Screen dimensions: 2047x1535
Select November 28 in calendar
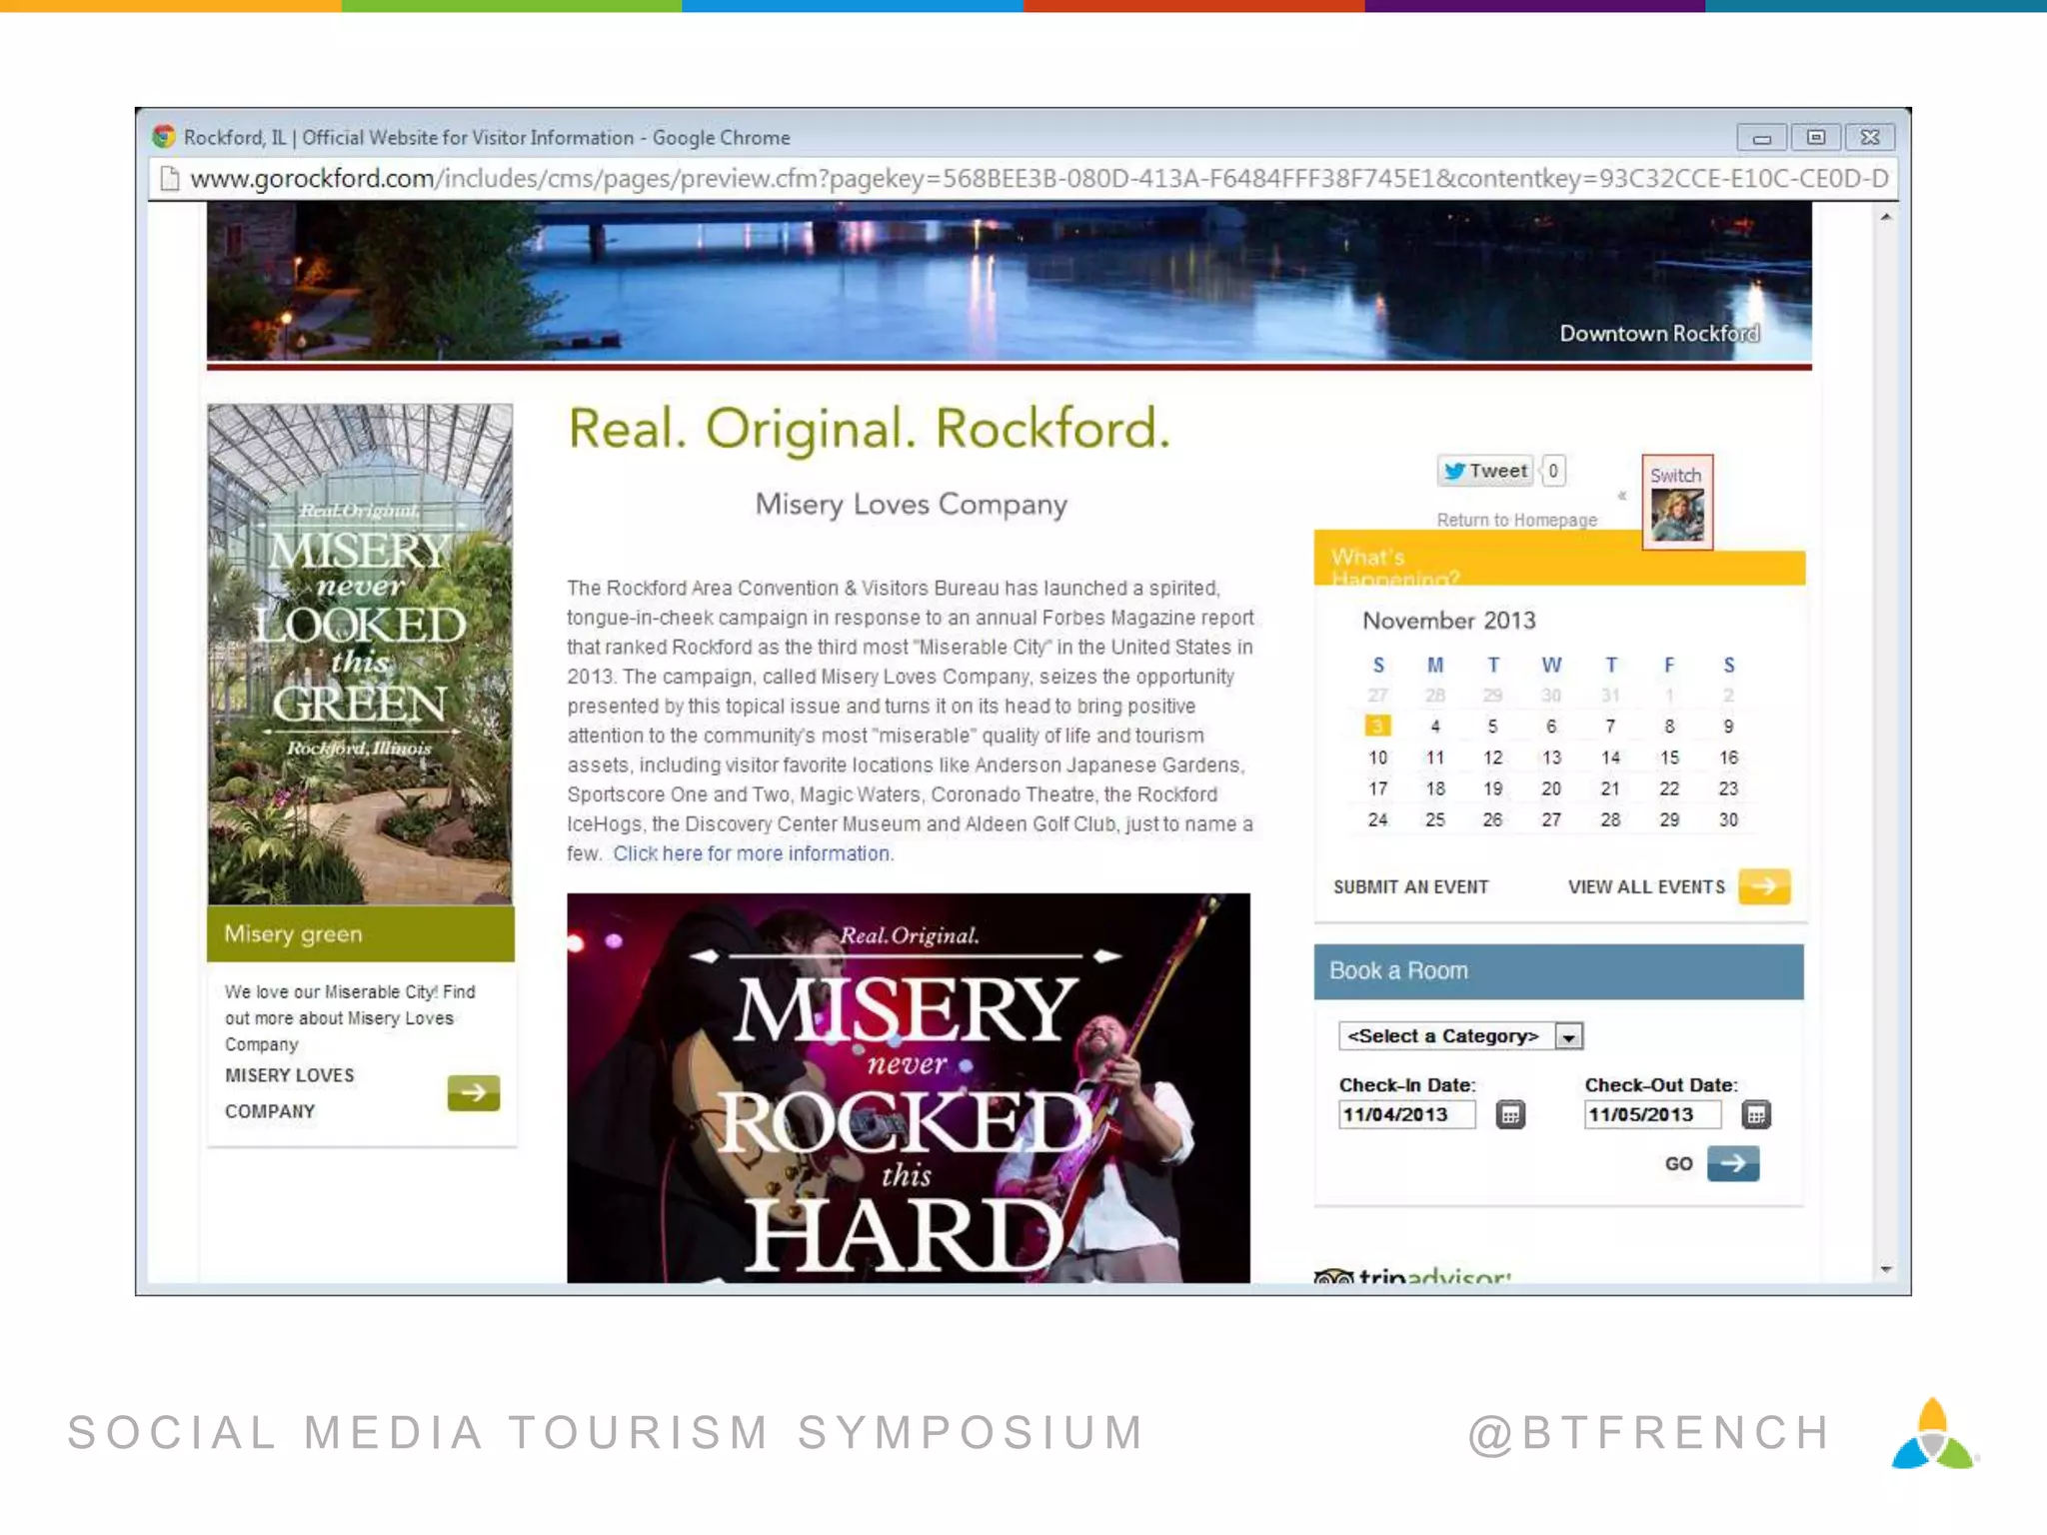coord(1610,819)
